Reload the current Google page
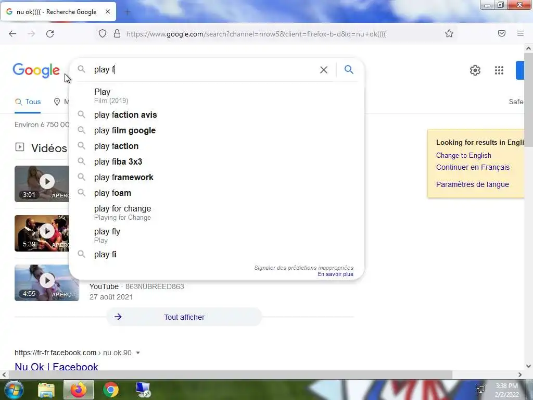 click(x=50, y=34)
